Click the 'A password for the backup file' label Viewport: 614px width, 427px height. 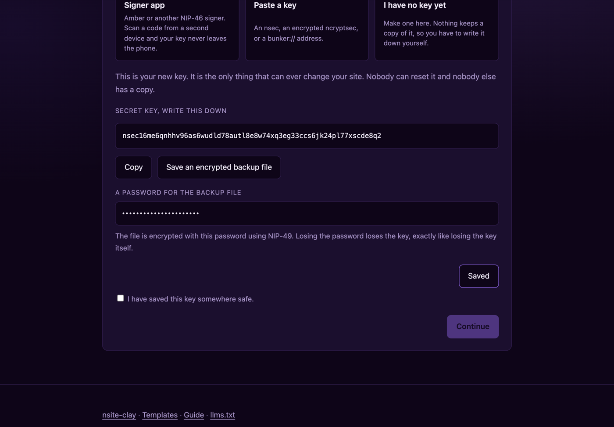178,192
